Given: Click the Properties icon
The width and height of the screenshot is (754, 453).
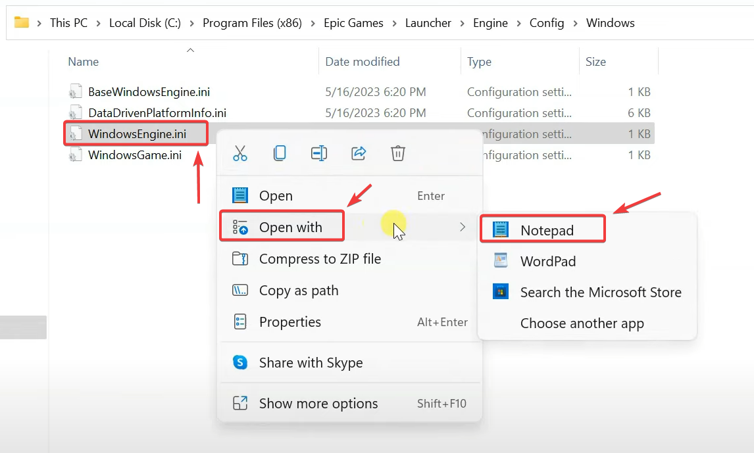Looking at the screenshot, I should 240,322.
